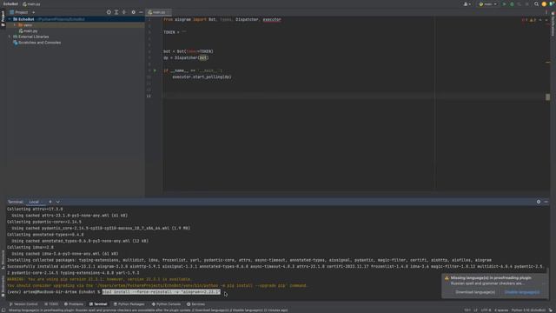Click the dp = Dispatcher(bot) line
This screenshot has width=556, height=313.
pos(186,58)
